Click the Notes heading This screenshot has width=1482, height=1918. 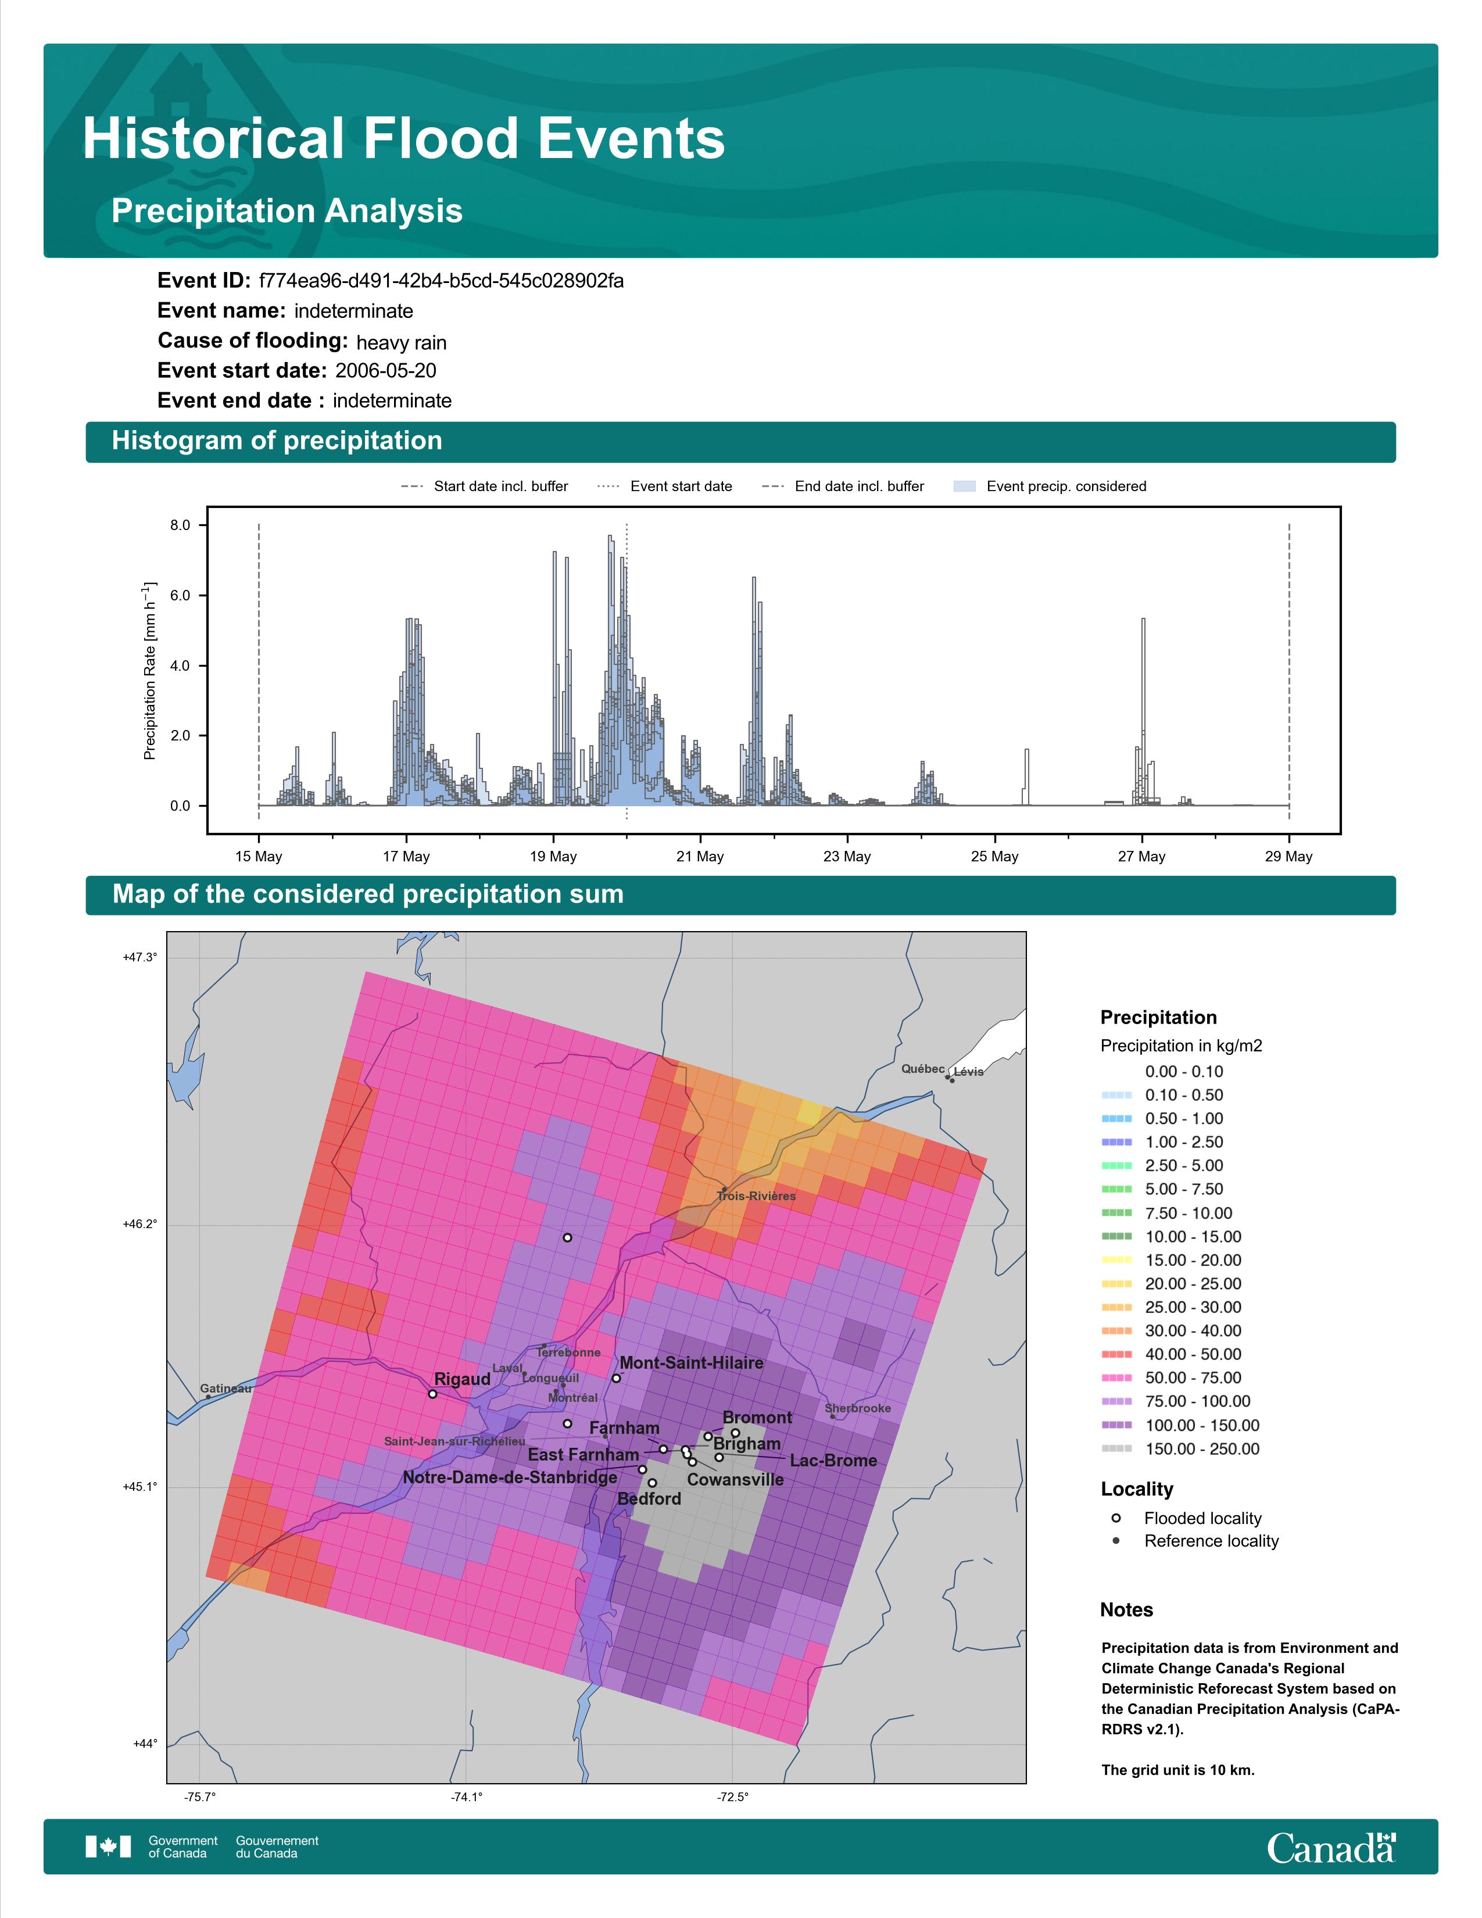pyautogui.click(x=1126, y=1610)
